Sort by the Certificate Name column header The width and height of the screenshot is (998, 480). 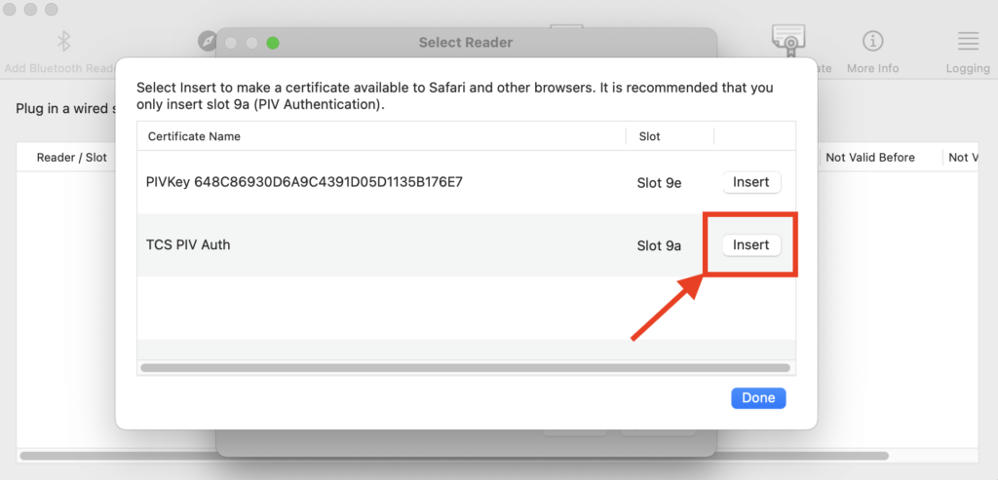coord(381,136)
